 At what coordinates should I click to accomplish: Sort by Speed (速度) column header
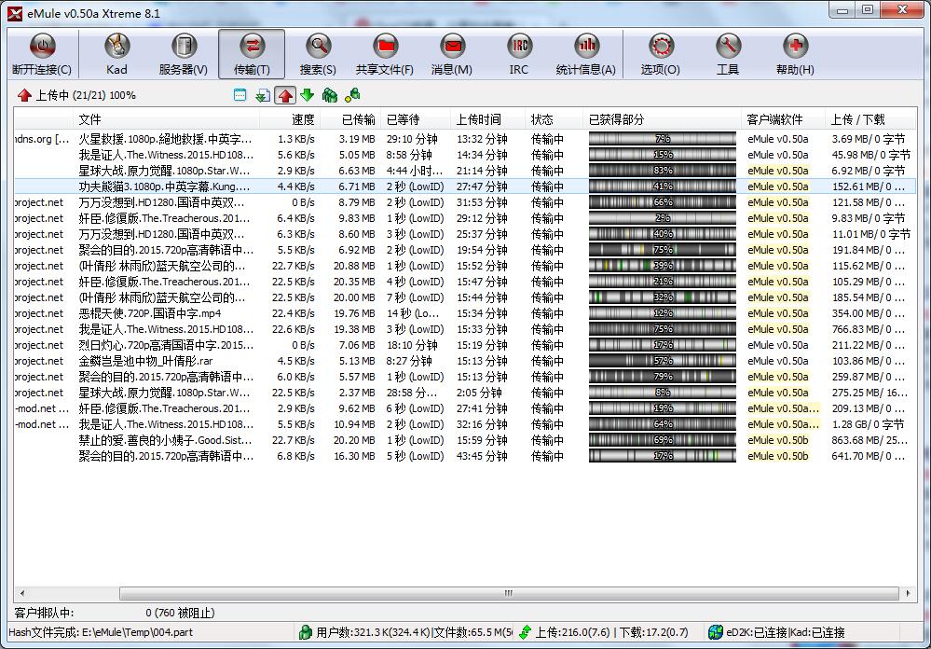click(x=290, y=119)
